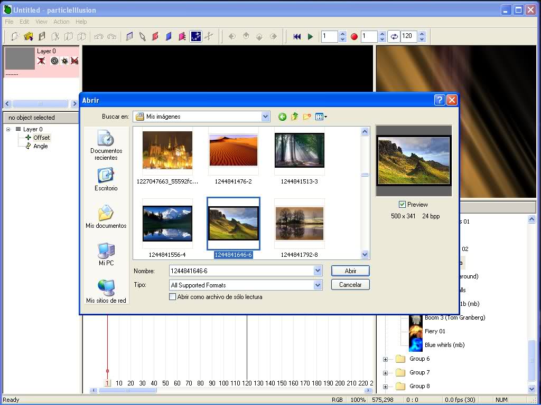Viewport: 541px width, 405px height.
Task: Choose the pink force tool icon
Action: (182, 36)
